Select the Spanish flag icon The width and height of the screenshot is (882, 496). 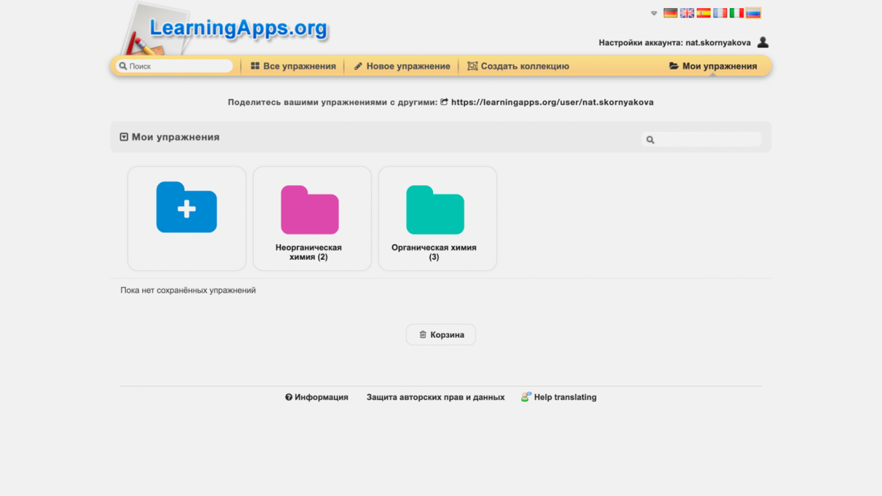(x=703, y=13)
